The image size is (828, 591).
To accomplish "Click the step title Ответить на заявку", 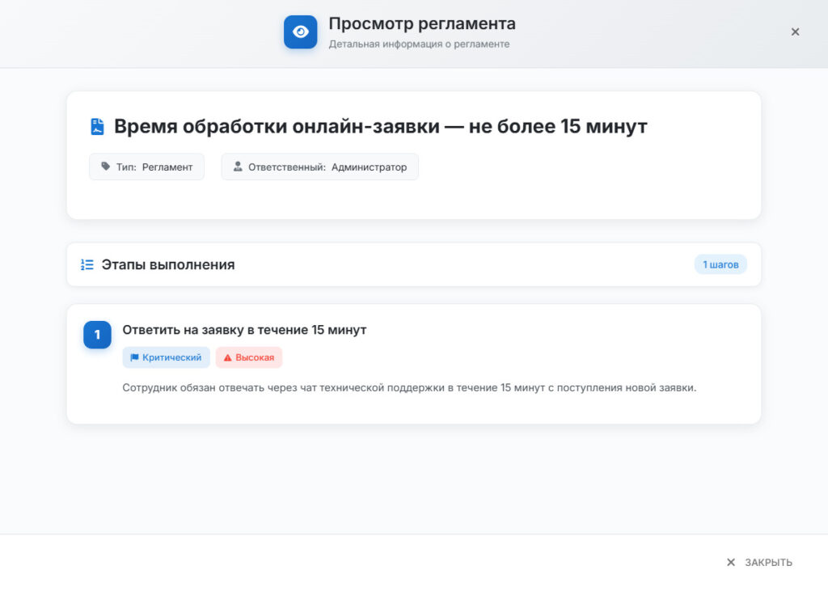I will pos(244,330).
